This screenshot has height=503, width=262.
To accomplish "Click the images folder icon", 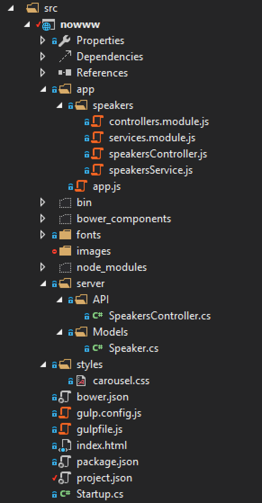I will click(65, 251).
